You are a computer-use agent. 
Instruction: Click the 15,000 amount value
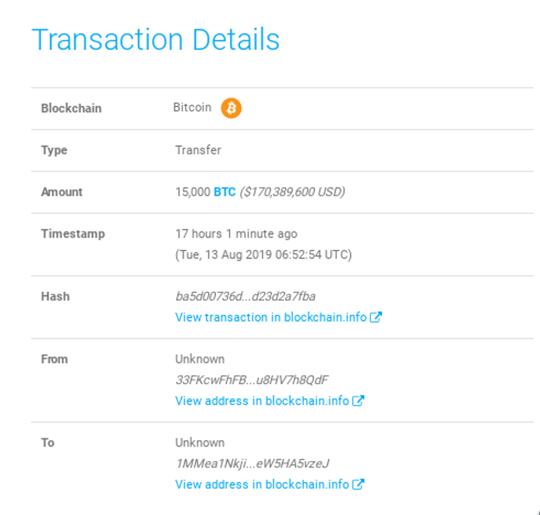click(193, 192)
